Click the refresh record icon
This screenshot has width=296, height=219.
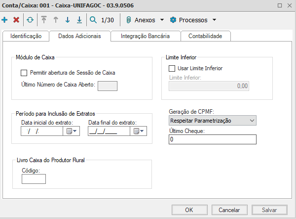(x=30, y=20)
